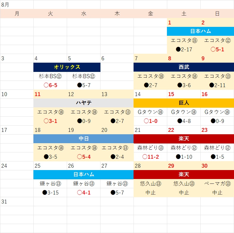Click the 1-0 win versus 巨人

point(151,121)
